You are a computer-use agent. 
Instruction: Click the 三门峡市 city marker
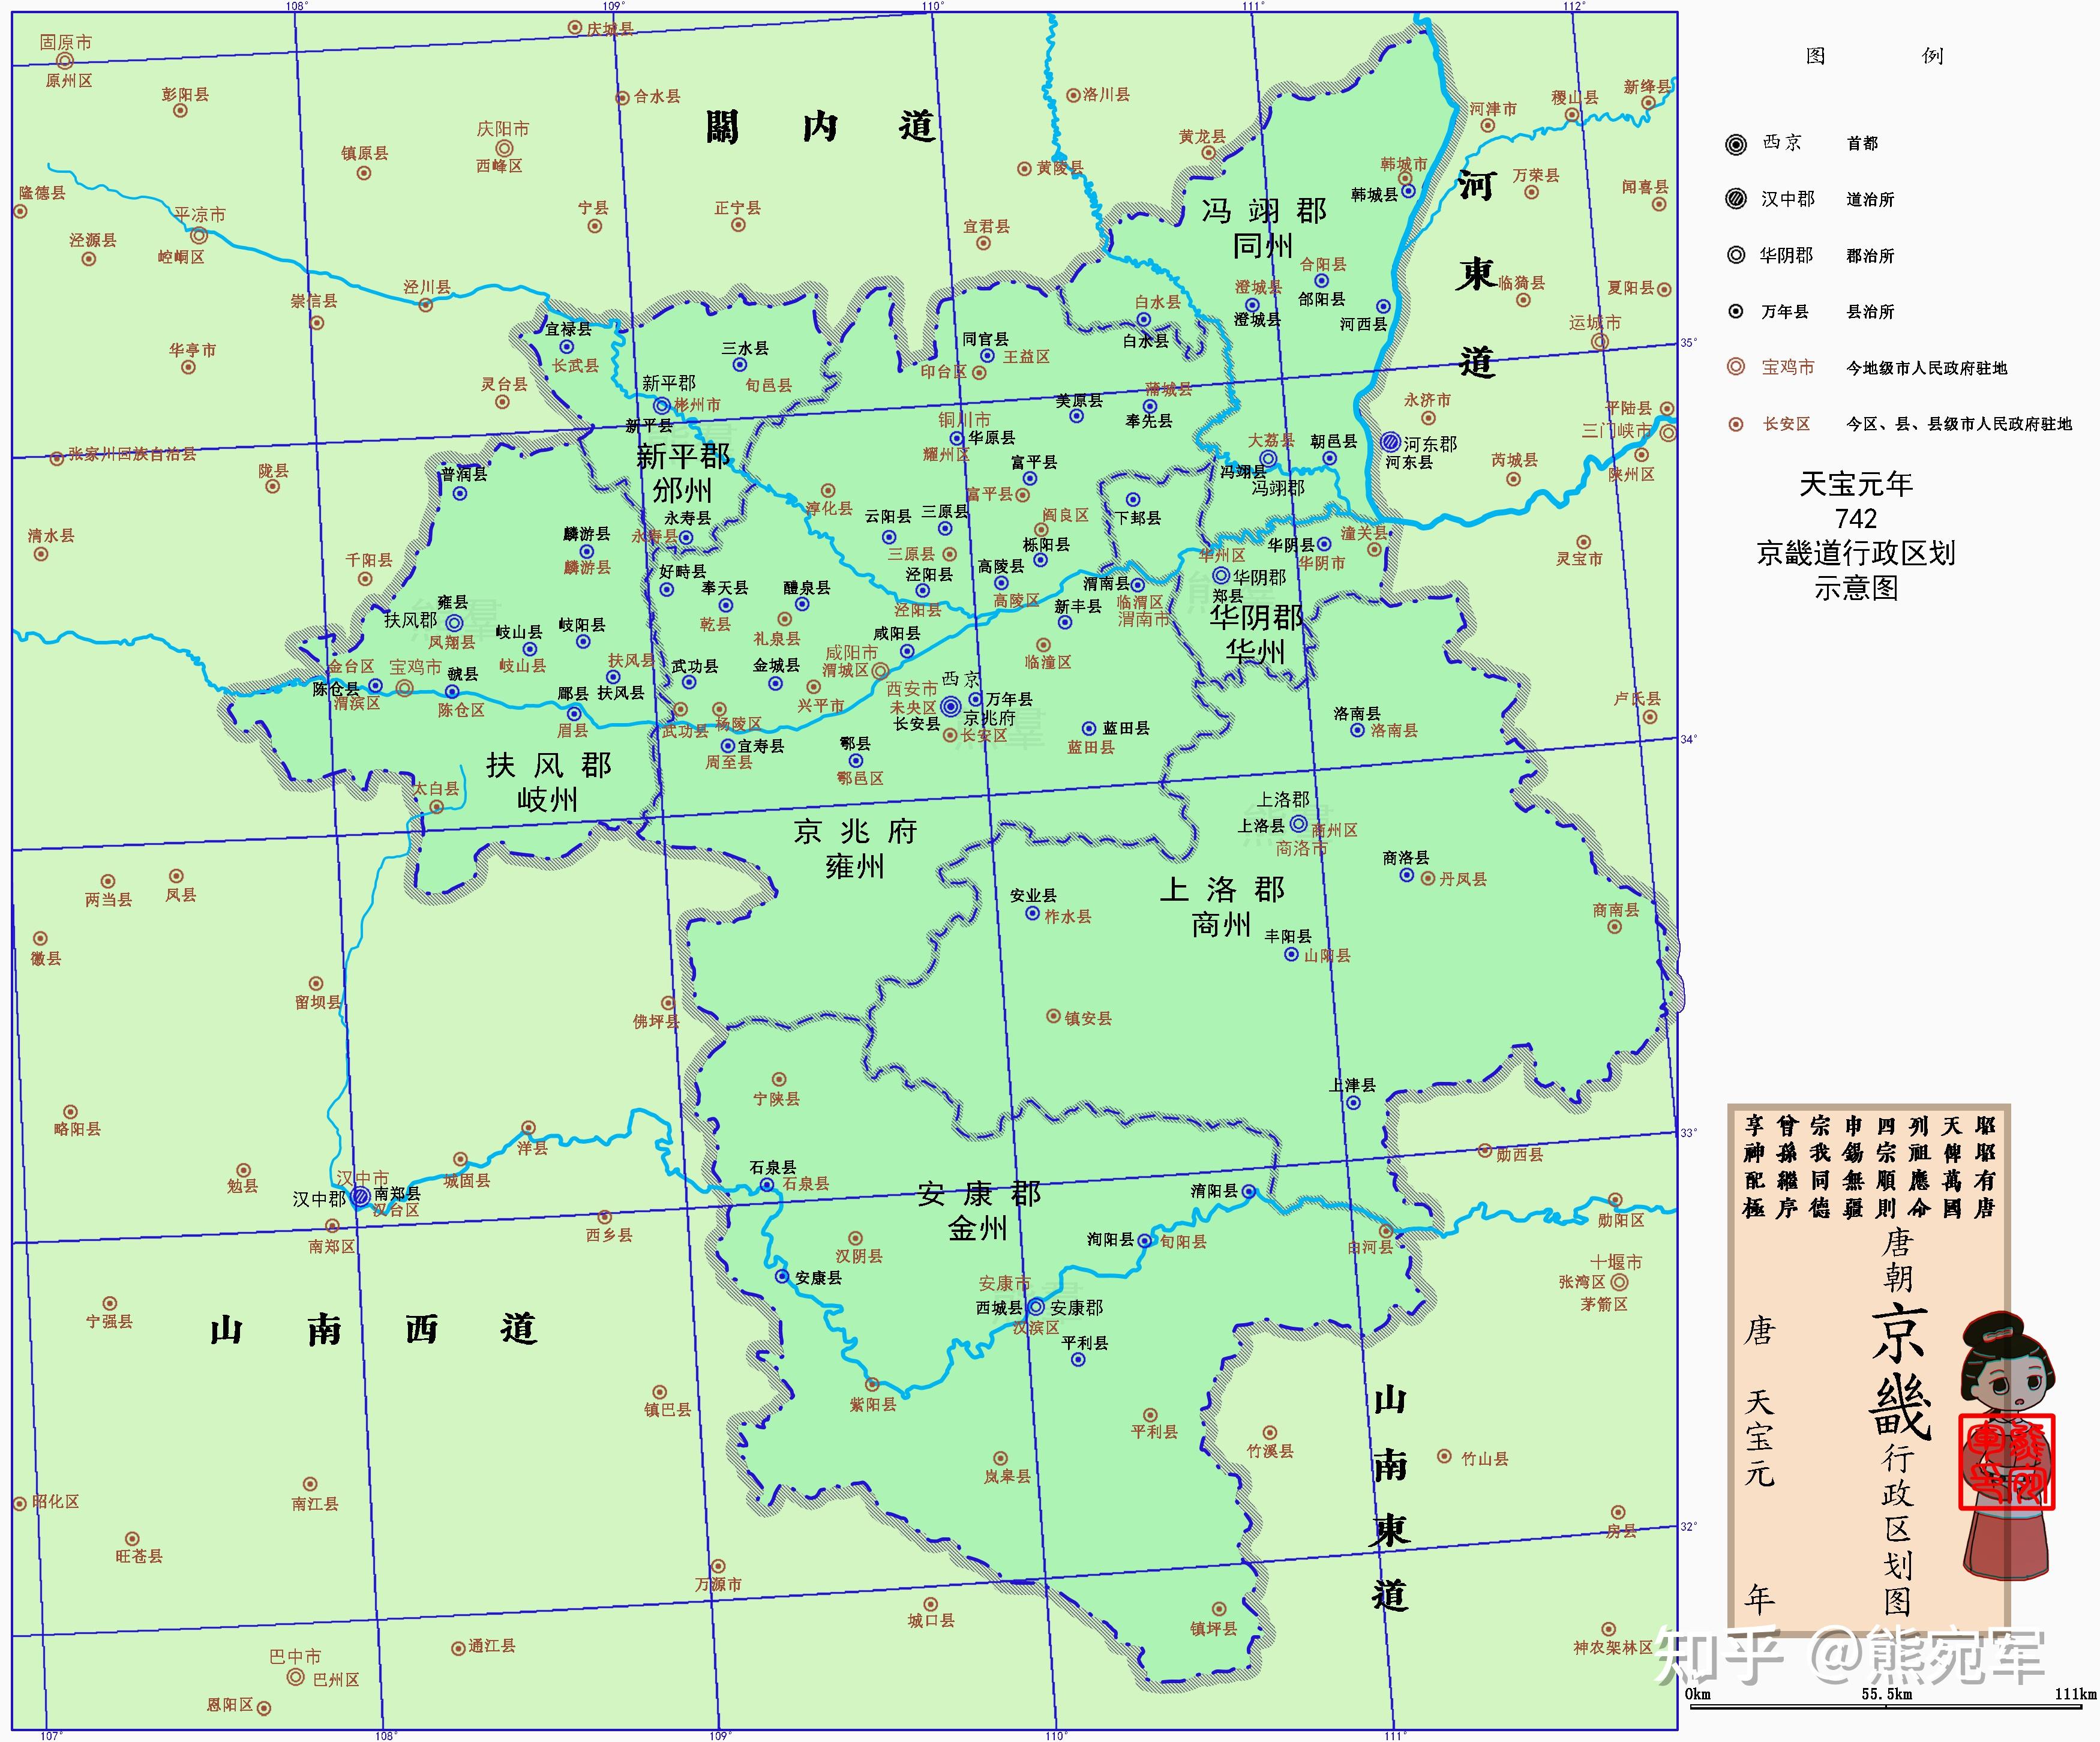coord(1668,433)
